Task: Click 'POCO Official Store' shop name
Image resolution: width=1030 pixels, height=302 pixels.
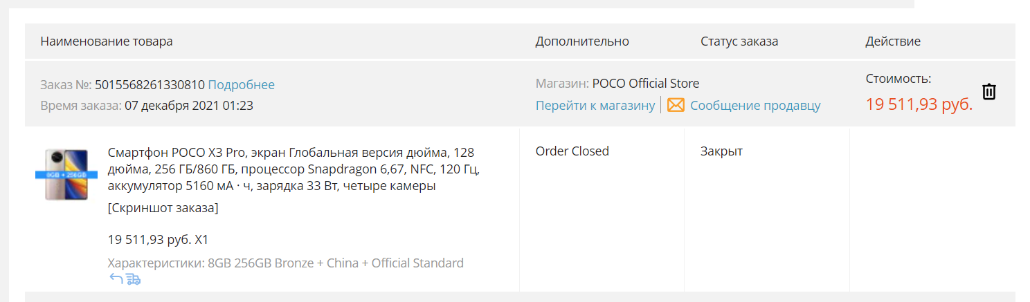Action: coord(646,84)
